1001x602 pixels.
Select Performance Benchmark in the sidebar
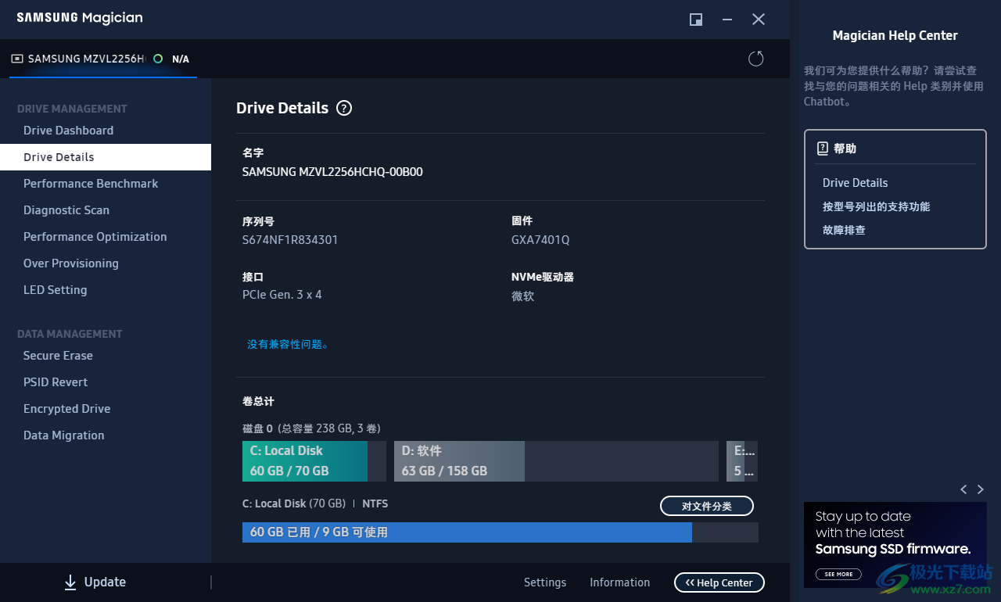point(91,183)
